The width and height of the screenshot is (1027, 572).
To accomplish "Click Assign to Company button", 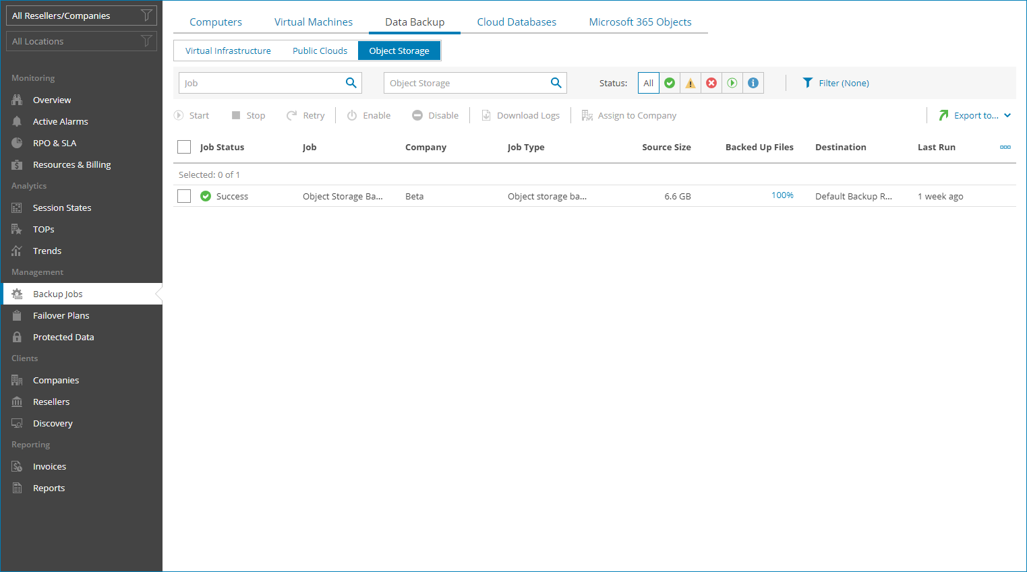I will (628, 115).
